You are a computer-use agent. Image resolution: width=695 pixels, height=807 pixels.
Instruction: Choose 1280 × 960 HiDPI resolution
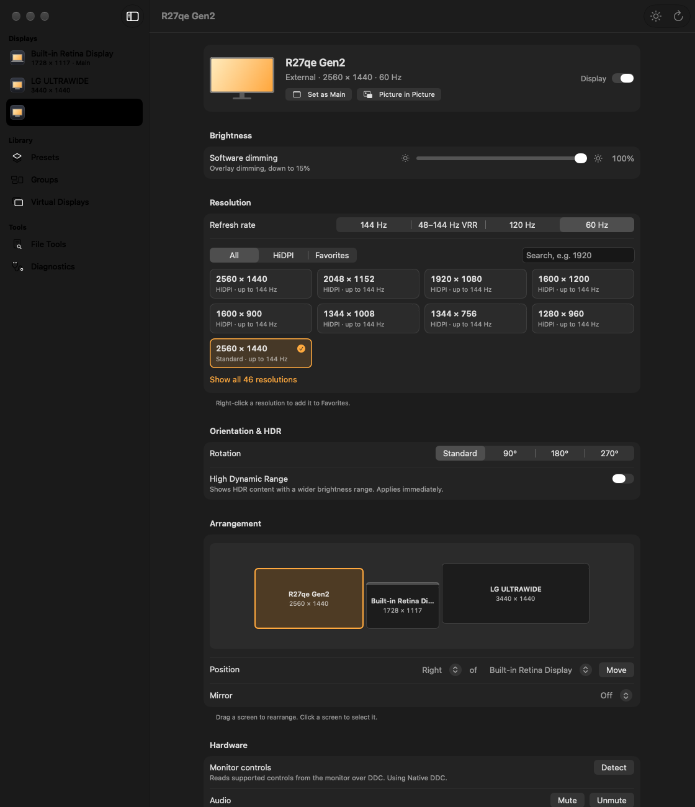[583, 318]
